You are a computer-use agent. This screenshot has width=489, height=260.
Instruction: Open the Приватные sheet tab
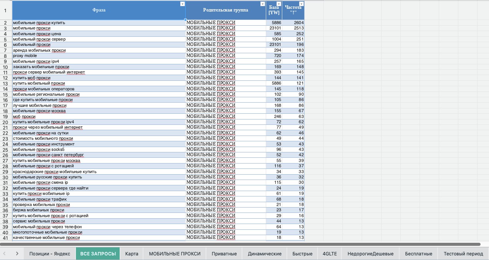point(224,253)
